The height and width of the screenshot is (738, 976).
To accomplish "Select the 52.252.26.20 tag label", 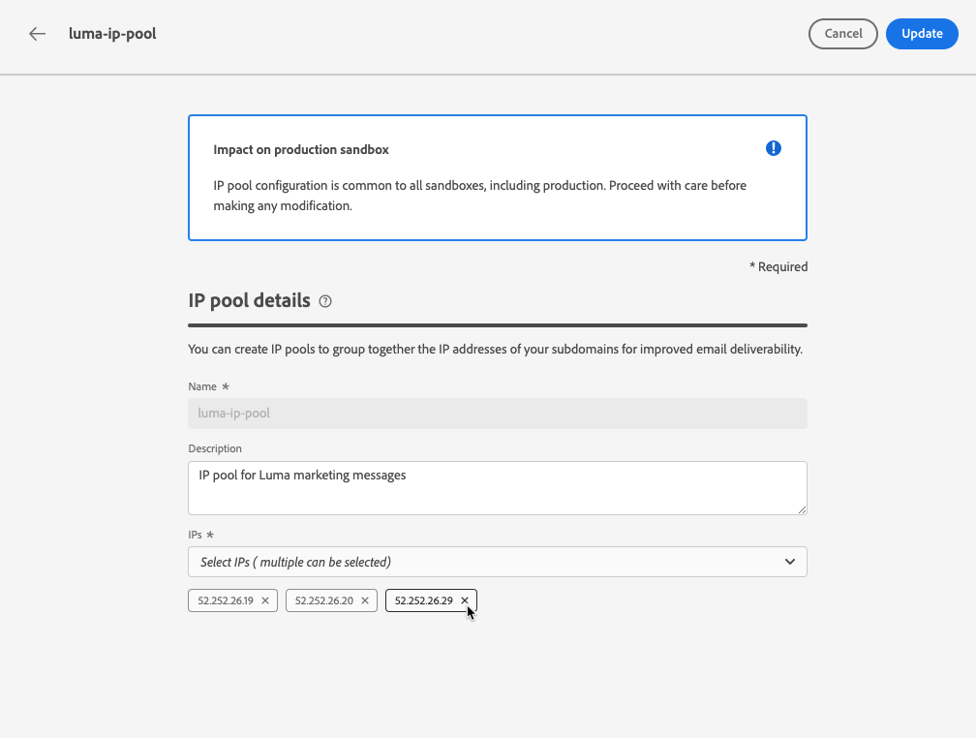I will coord(324,600).
